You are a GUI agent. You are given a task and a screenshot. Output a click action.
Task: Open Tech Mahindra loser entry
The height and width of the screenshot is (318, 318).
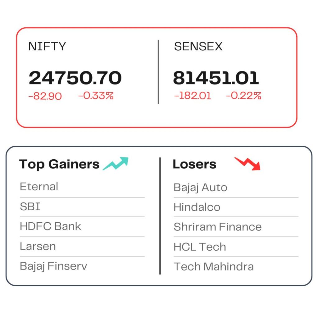(x=214, y=266)
